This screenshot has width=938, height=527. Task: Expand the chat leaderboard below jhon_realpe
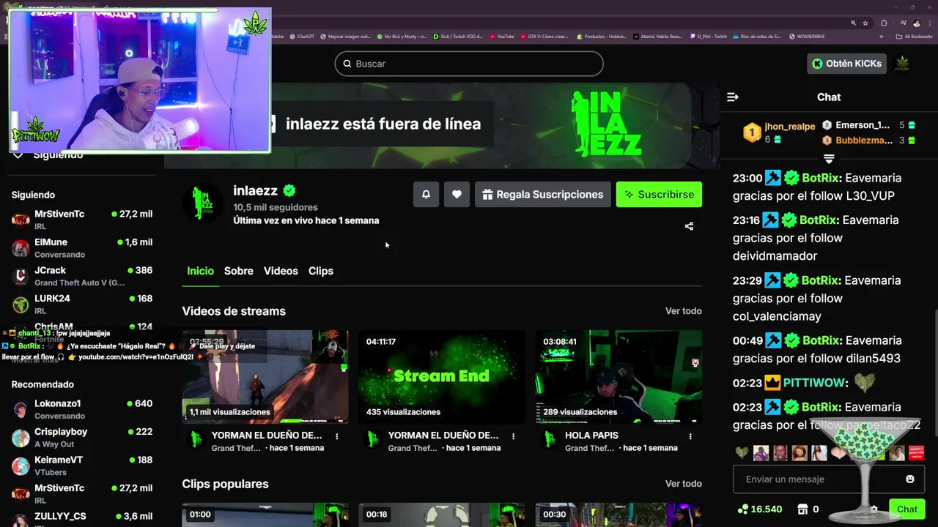pos(829,159)
